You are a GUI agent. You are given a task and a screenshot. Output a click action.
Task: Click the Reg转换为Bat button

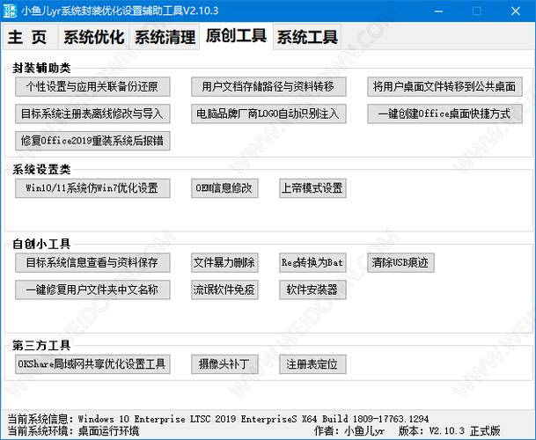[312, 262]
